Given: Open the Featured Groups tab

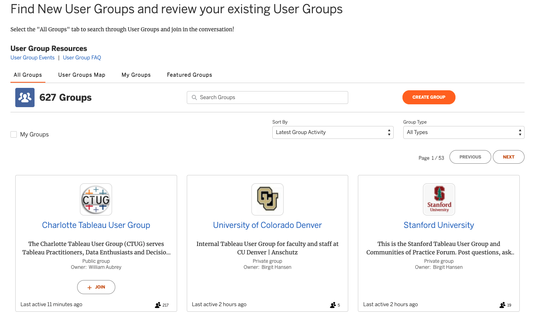Looking at the screenshot, I should pyautogui.click(x=189, y=75).
